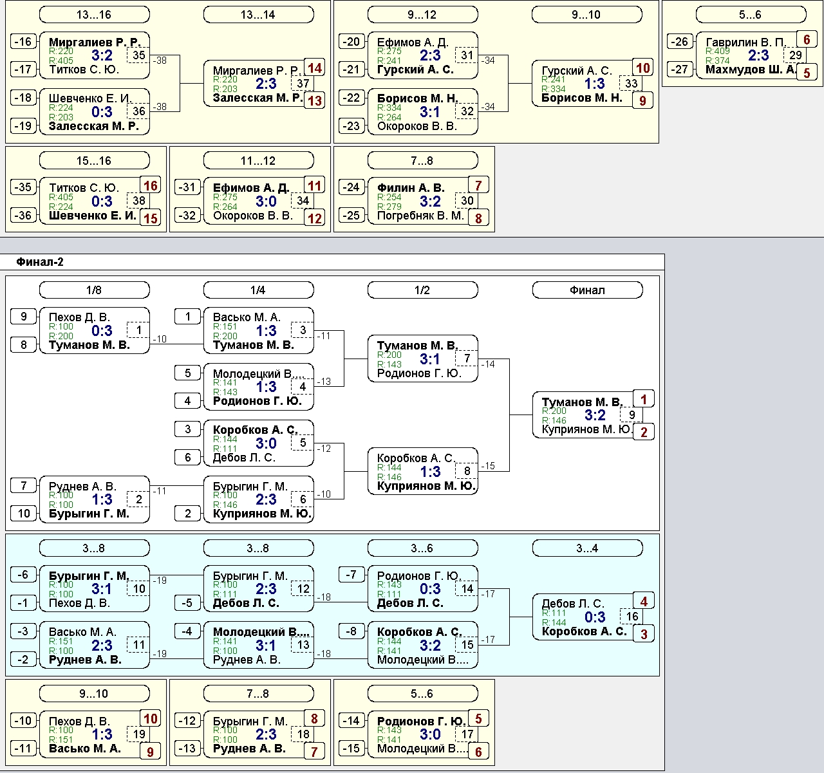Viewport: 824px width, 773px height.
Task: Select score 3:0 of Ефимов vs Окороков
Action: pos(266,201)
